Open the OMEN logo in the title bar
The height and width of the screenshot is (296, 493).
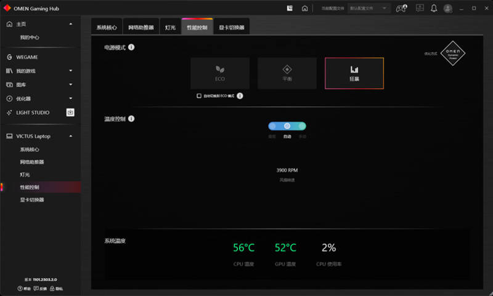coord(7,8)
